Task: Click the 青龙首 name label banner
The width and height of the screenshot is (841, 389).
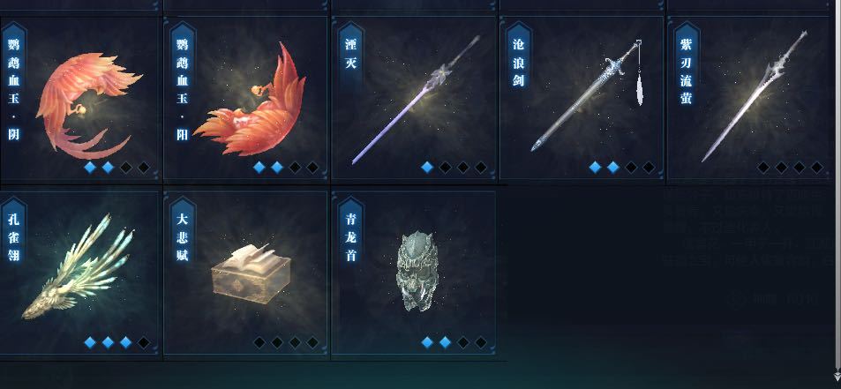Action: [x=350, y=236]
